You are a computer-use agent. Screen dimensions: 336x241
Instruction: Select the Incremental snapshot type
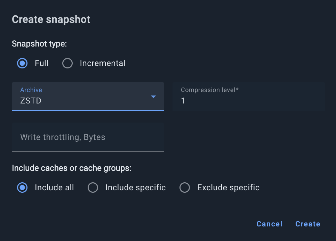[67, 63]
